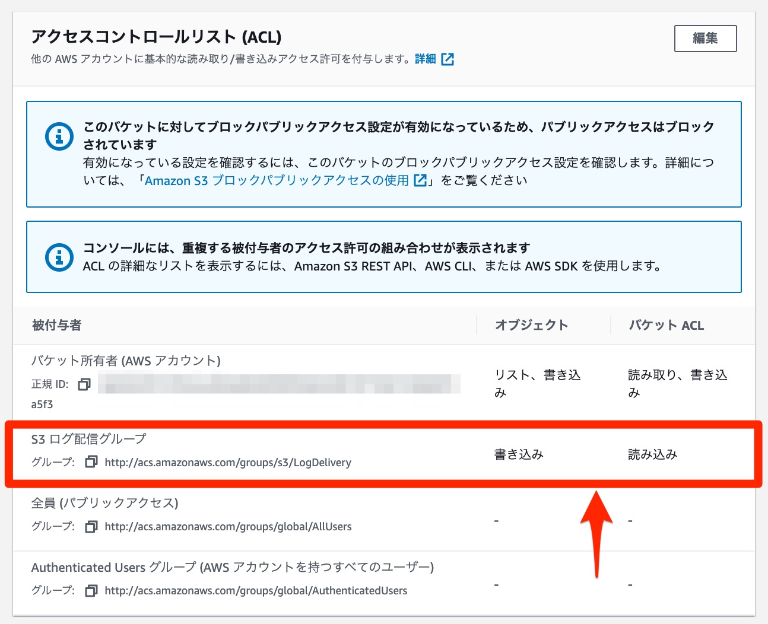Click the LogDelivery group URL text
The image size is (768, 624).
(228, 462)
